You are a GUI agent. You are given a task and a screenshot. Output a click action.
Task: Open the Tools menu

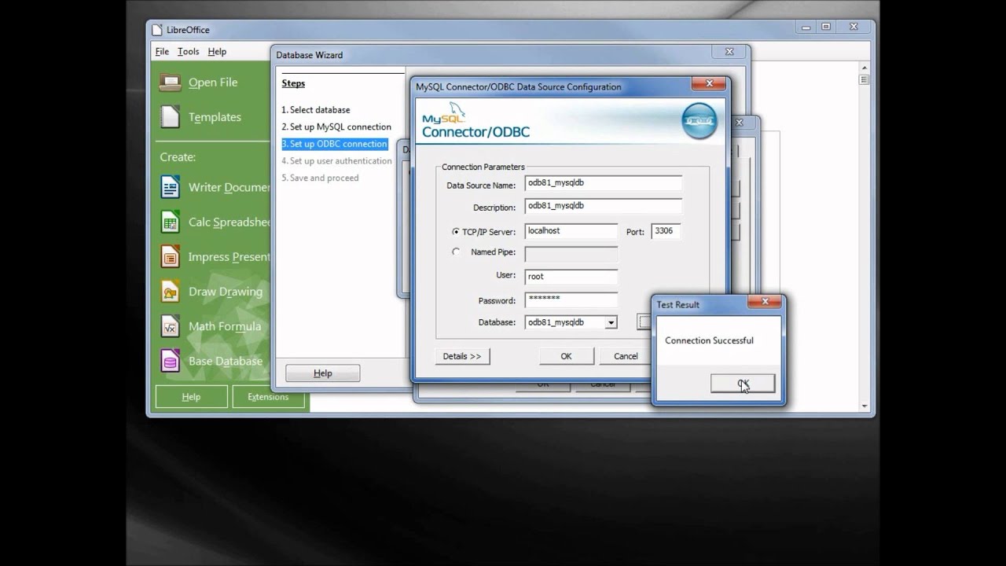coord(188,52)
